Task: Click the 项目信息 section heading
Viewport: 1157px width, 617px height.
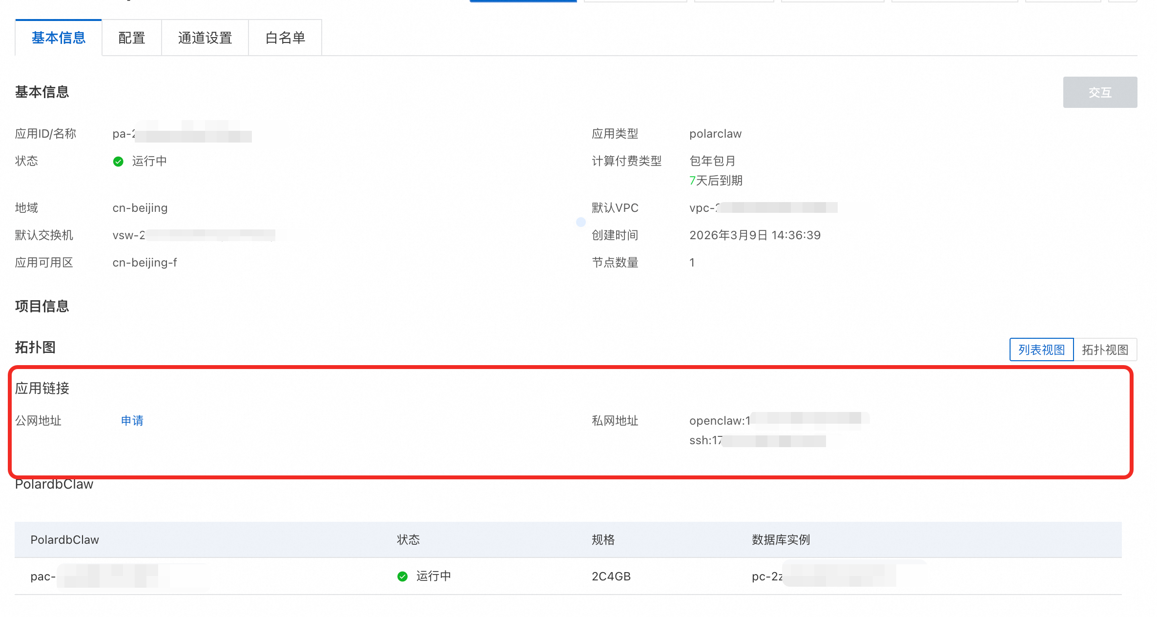Action: coord(42,306)
